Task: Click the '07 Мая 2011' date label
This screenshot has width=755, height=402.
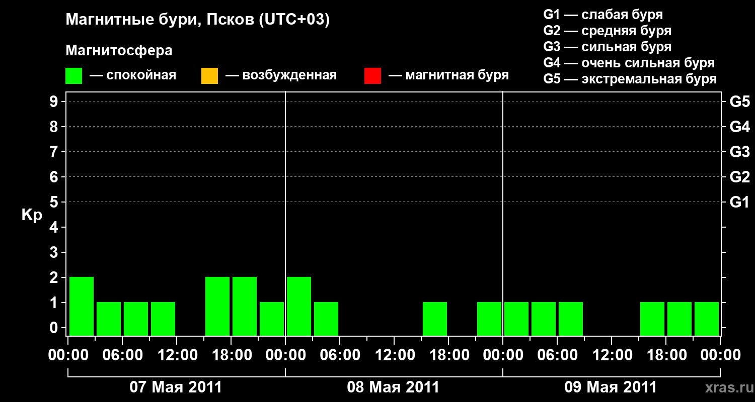Action: pos(176,387)
